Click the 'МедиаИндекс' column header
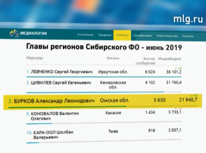The height and width of the screenshot is (153, 206). click(x=170, y=59)
